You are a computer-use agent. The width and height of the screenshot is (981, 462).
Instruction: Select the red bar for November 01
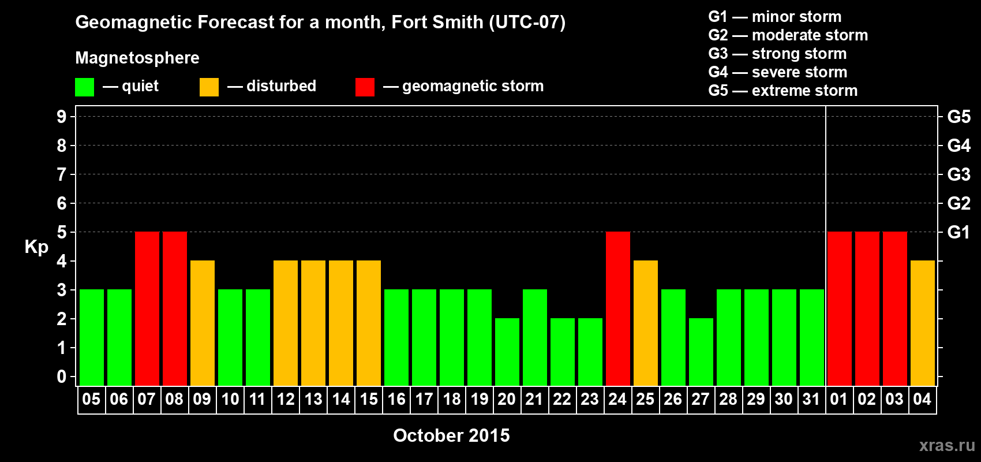pyautogui.click(x=840, y=309)
